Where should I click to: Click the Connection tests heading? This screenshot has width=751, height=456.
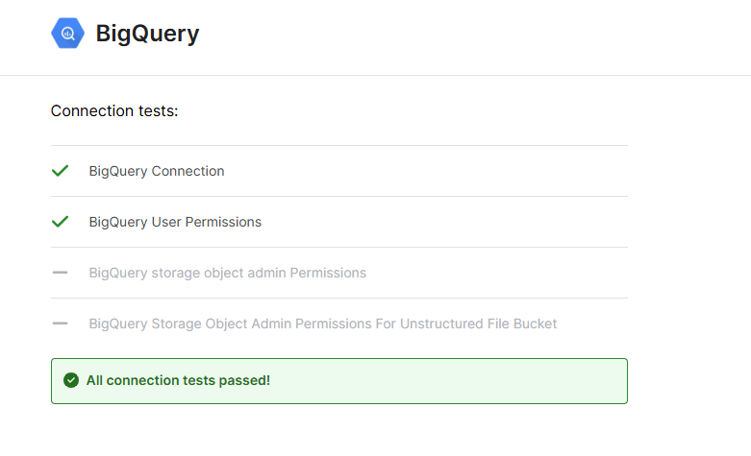pyautogui.click(x=114, y=111)
